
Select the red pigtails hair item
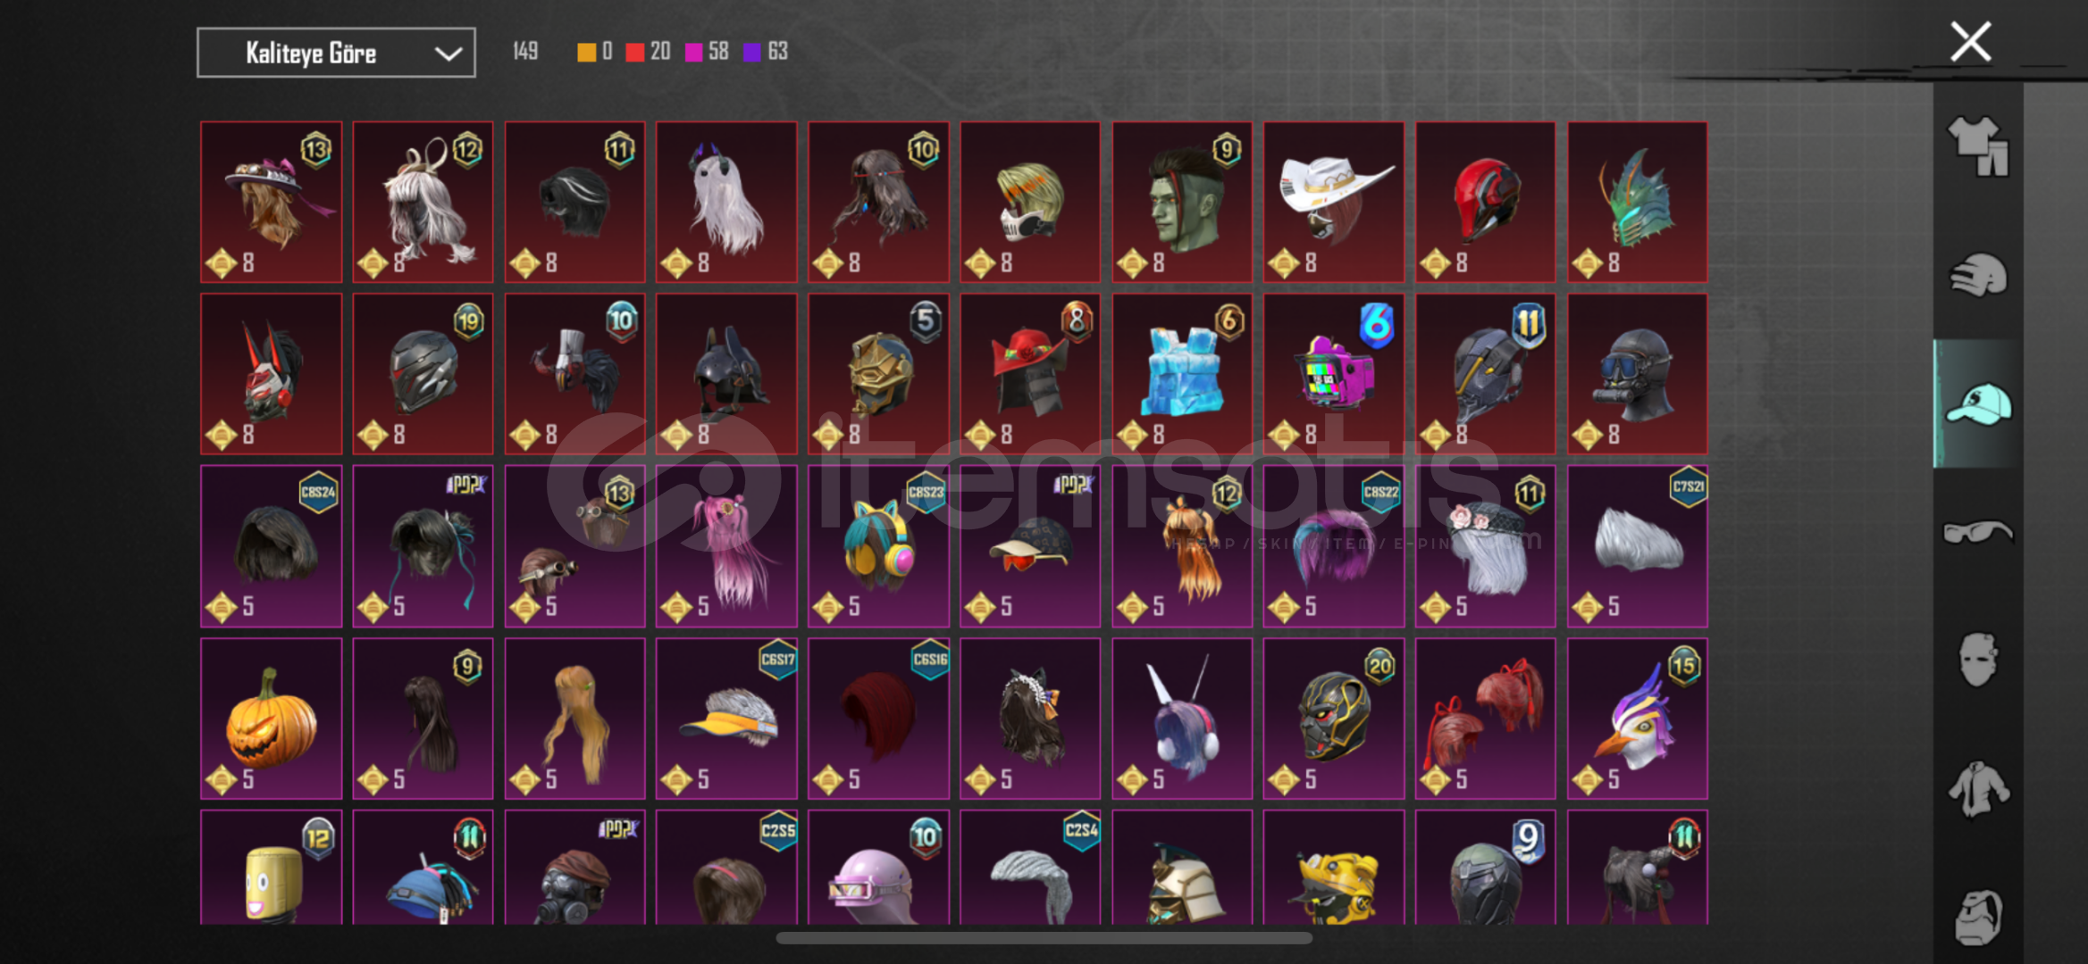click(1486, 719)
